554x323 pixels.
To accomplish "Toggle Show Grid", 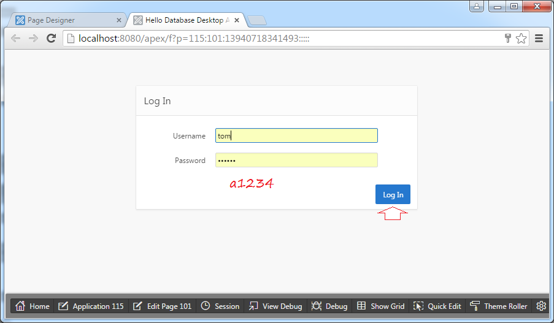I will (x=380, y=306).
